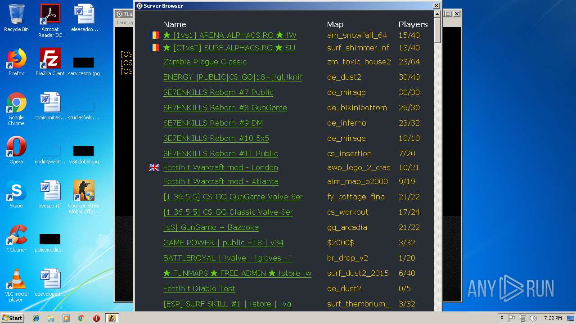
Task: Join the [ESP] SURF SKILL #1 server
Action: click(x=227, y=304)
